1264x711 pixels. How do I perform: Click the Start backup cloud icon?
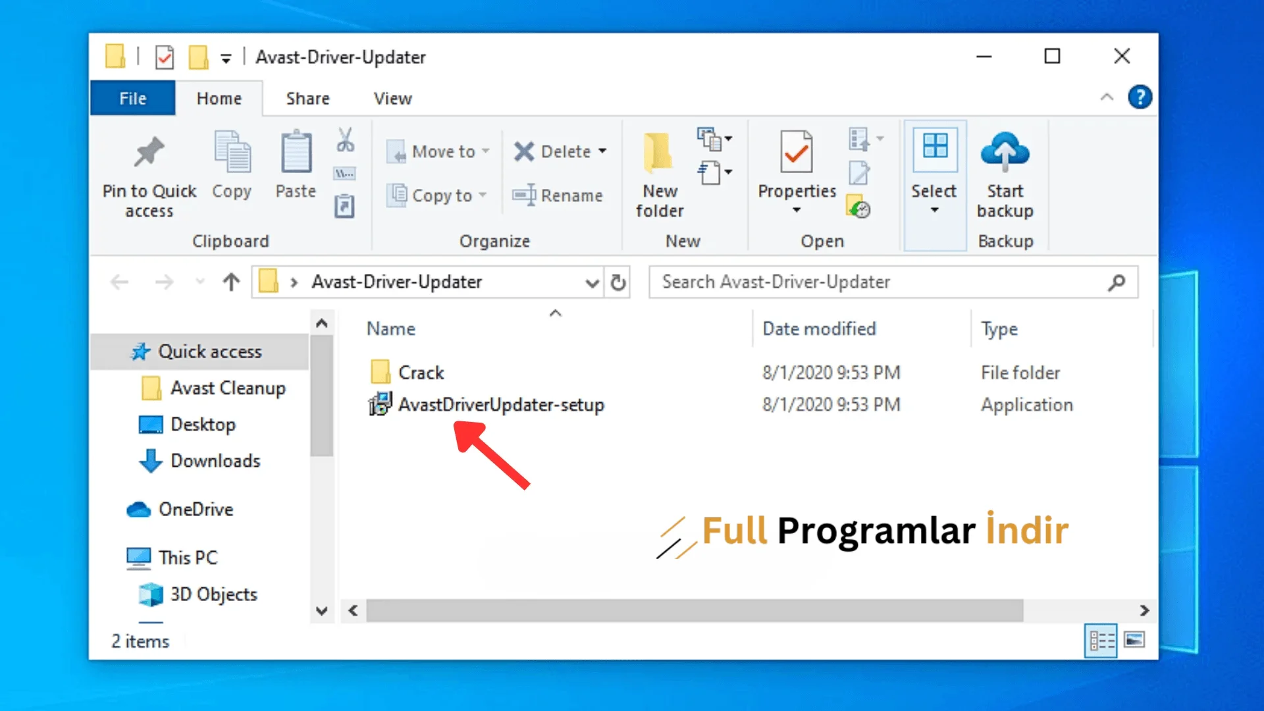[x=1005, y=151]
